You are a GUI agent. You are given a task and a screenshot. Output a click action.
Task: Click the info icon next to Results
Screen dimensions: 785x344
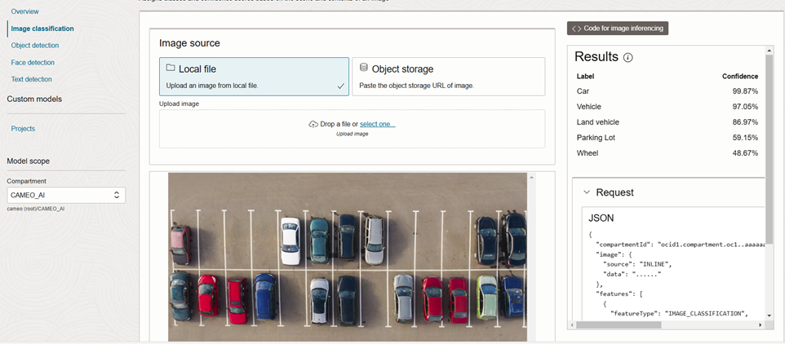(x=628, y=58)
